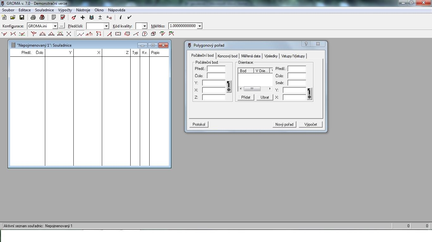Pick orientation point with Orientace target icon
The height and width of the screenshot is (242, 432).
pos(309,94)
